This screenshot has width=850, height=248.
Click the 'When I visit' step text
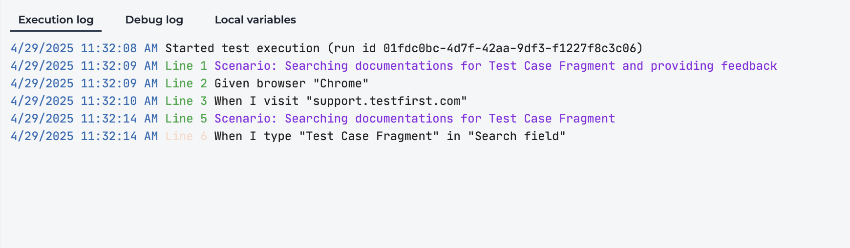341,101
